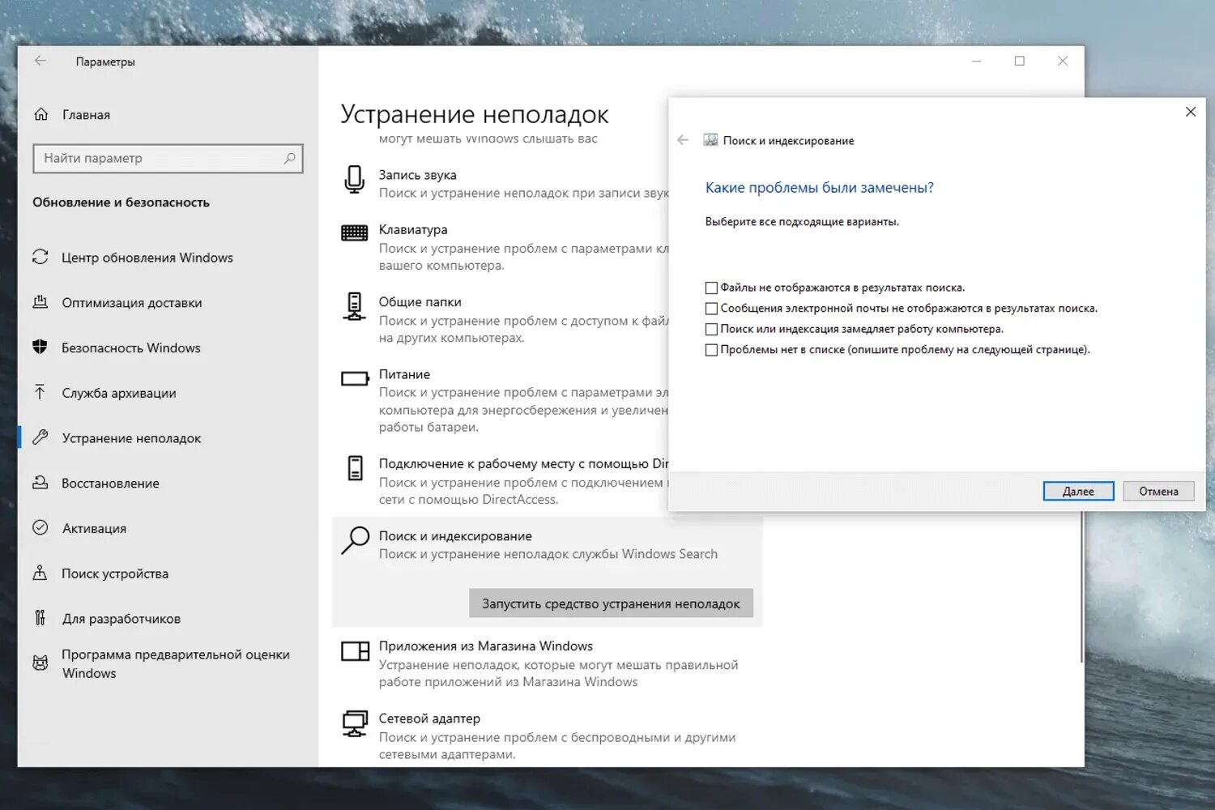Open Центр обновления Windows sync icon
This screenshot has height=810, width=1215.
[40, 257]
